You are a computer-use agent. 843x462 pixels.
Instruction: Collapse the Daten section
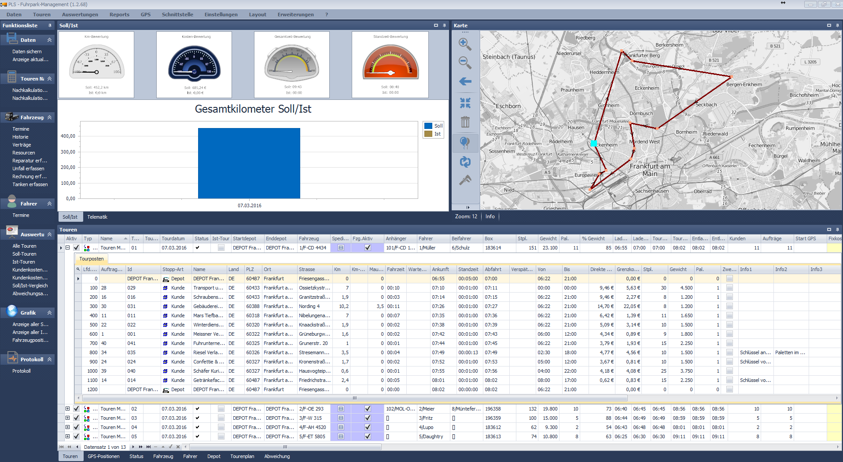point(49,40)
